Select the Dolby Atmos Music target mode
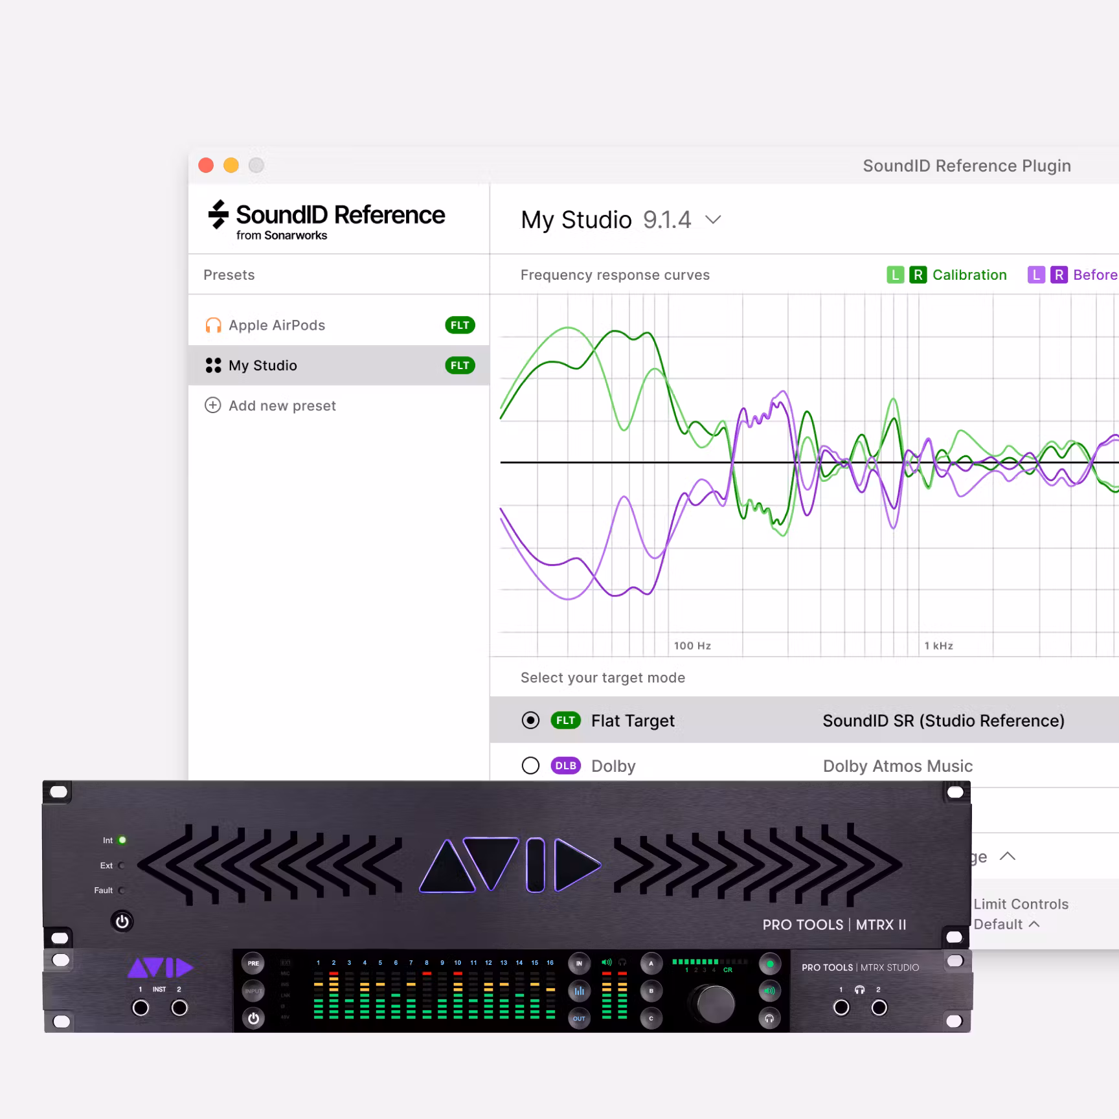Image resolution: width=1119 pixels, height=1119 pixels. pyautogui.click(x=530, y=765)
